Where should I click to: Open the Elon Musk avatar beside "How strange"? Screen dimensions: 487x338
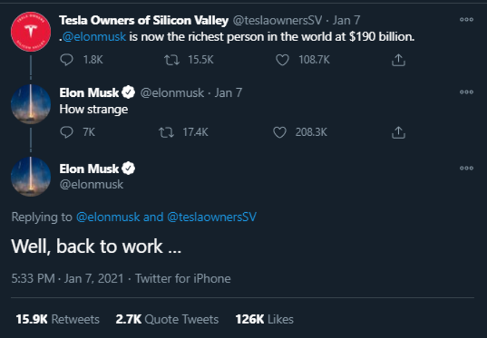pyautogui.click(x=31, y=104)
